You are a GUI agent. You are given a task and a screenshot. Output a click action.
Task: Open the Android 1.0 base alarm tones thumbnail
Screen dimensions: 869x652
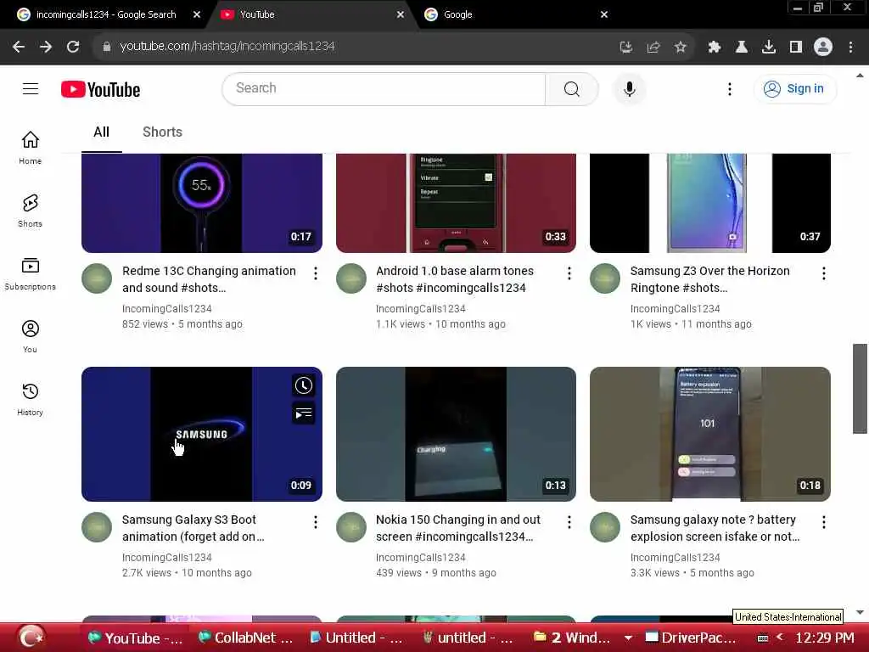pos(456,203)
